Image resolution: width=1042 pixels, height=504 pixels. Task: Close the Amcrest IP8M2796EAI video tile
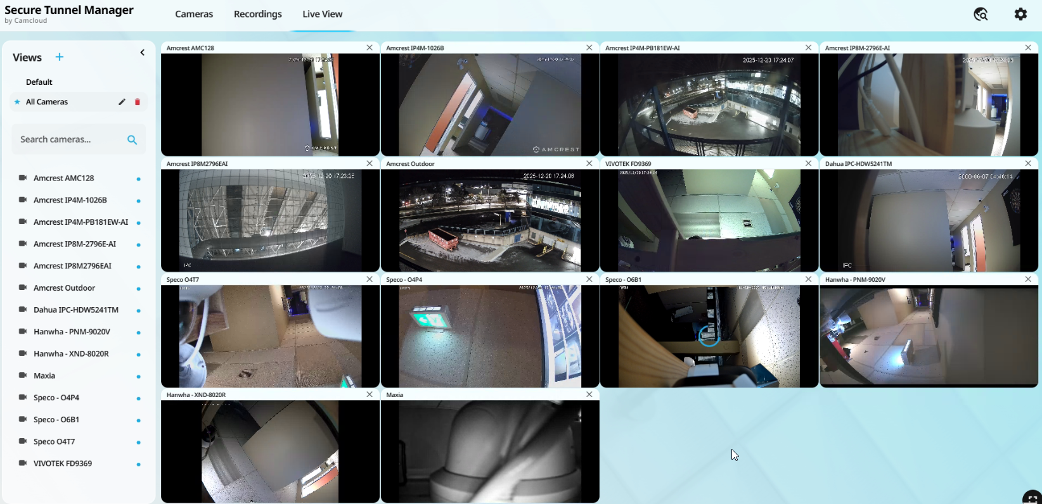tap(370, 163)
